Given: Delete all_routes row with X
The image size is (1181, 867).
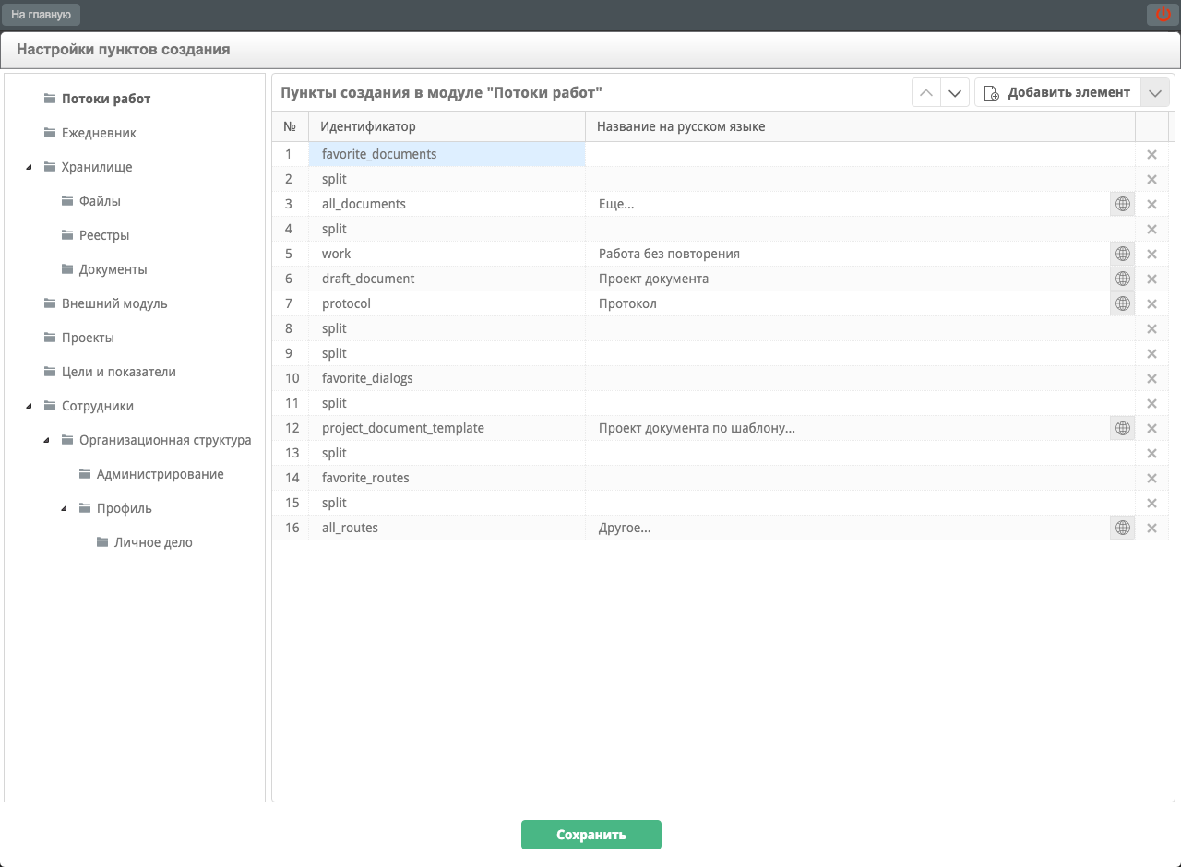Looking at the screenshot, I should pyautogui.click(x=1151, y=529).
